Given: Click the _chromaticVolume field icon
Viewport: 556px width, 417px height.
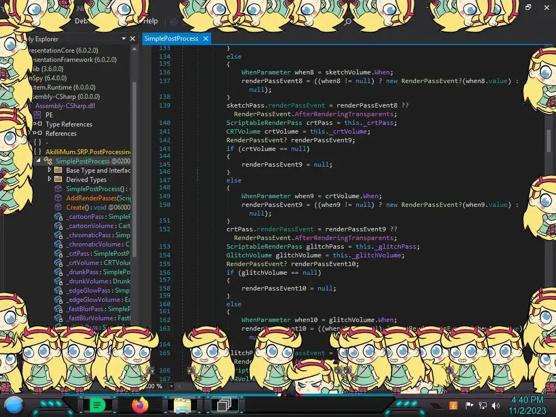Looking at the screenshot, I should tap(59, 244).
